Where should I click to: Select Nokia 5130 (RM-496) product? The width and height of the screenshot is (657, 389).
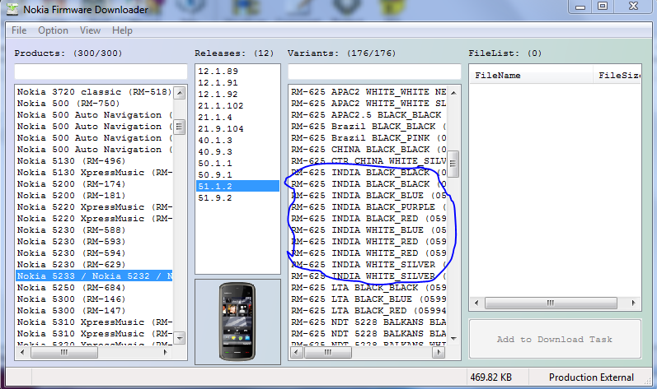tap(94, 161)
